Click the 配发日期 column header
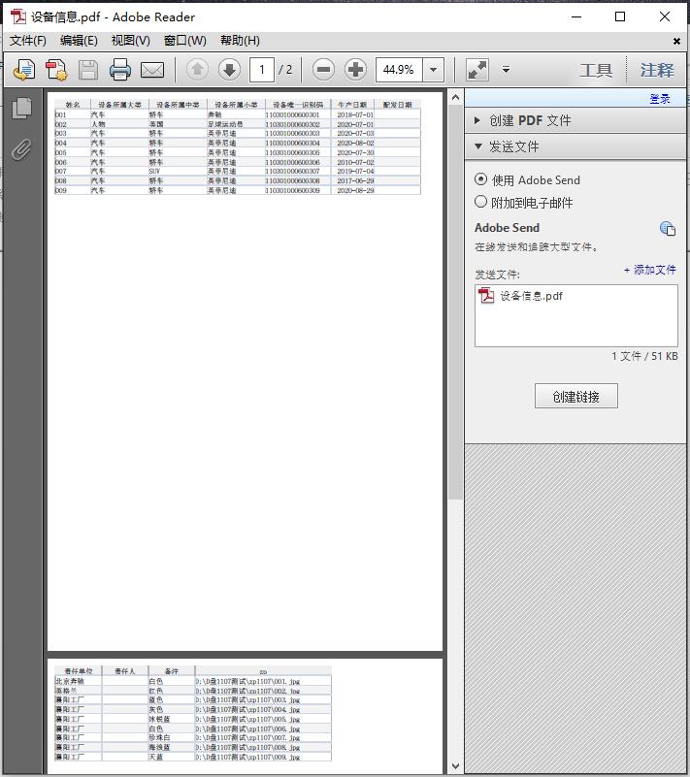Screen dimensions: 690x777 (x=398, y=105)
